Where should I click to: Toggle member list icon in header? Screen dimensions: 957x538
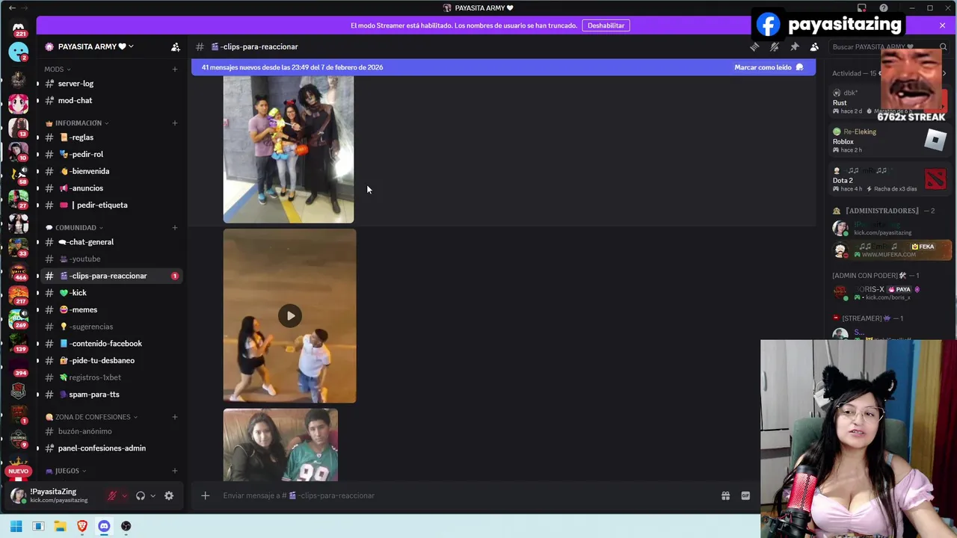(814, 46)
